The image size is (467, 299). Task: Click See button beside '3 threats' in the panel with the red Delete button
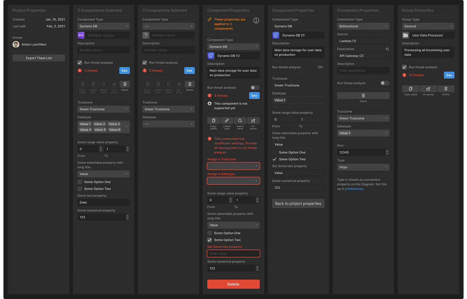point(254,95)
